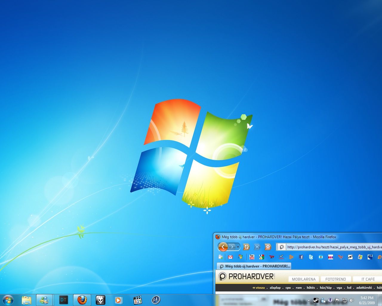Open Windows Live Messenger taskbar button

tap(44, 300)
